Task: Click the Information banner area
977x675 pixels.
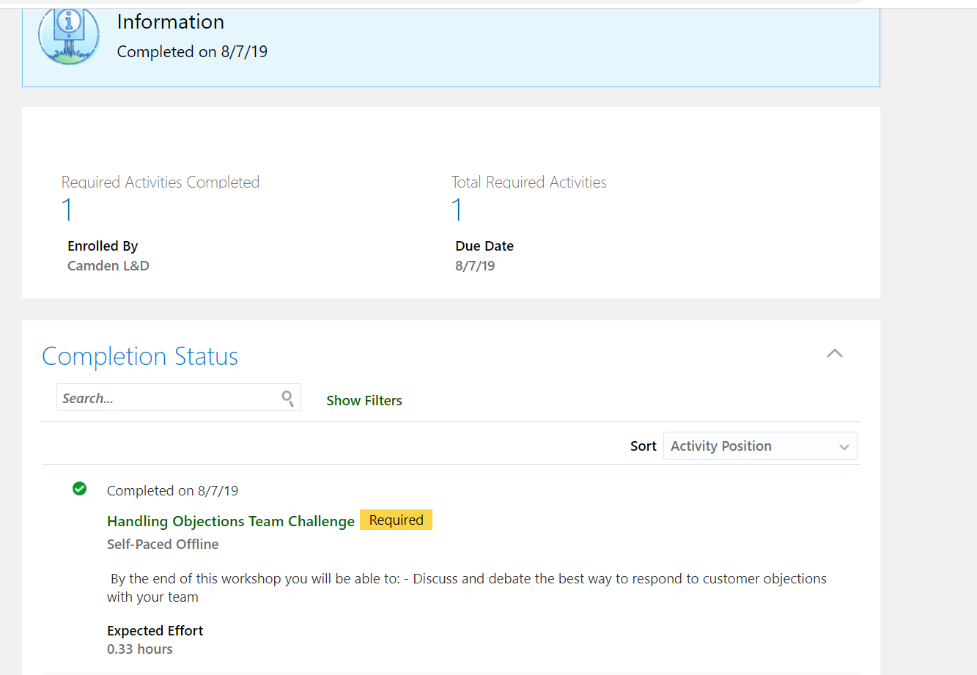Action: point(451,44)
